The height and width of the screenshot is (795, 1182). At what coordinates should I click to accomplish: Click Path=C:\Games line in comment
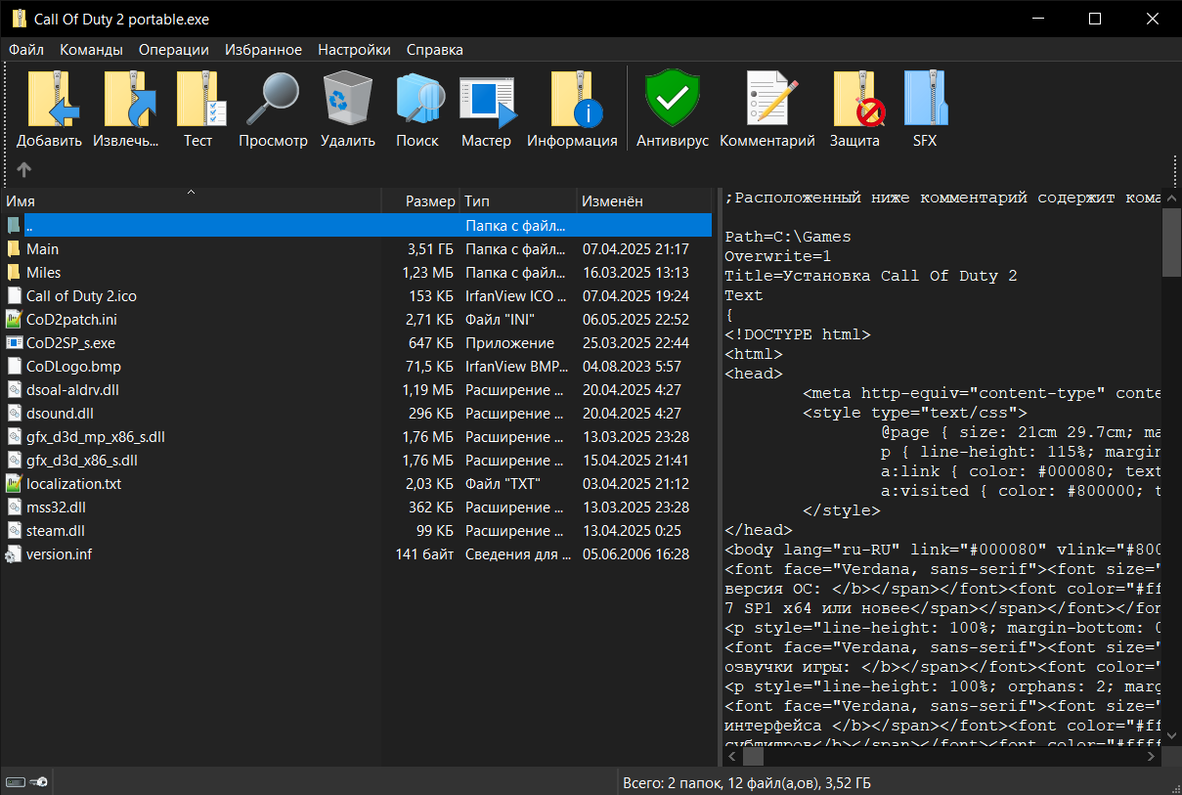click(788, 237)
